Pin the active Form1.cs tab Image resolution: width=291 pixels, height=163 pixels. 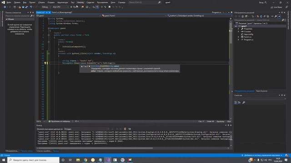click(47, 12)
